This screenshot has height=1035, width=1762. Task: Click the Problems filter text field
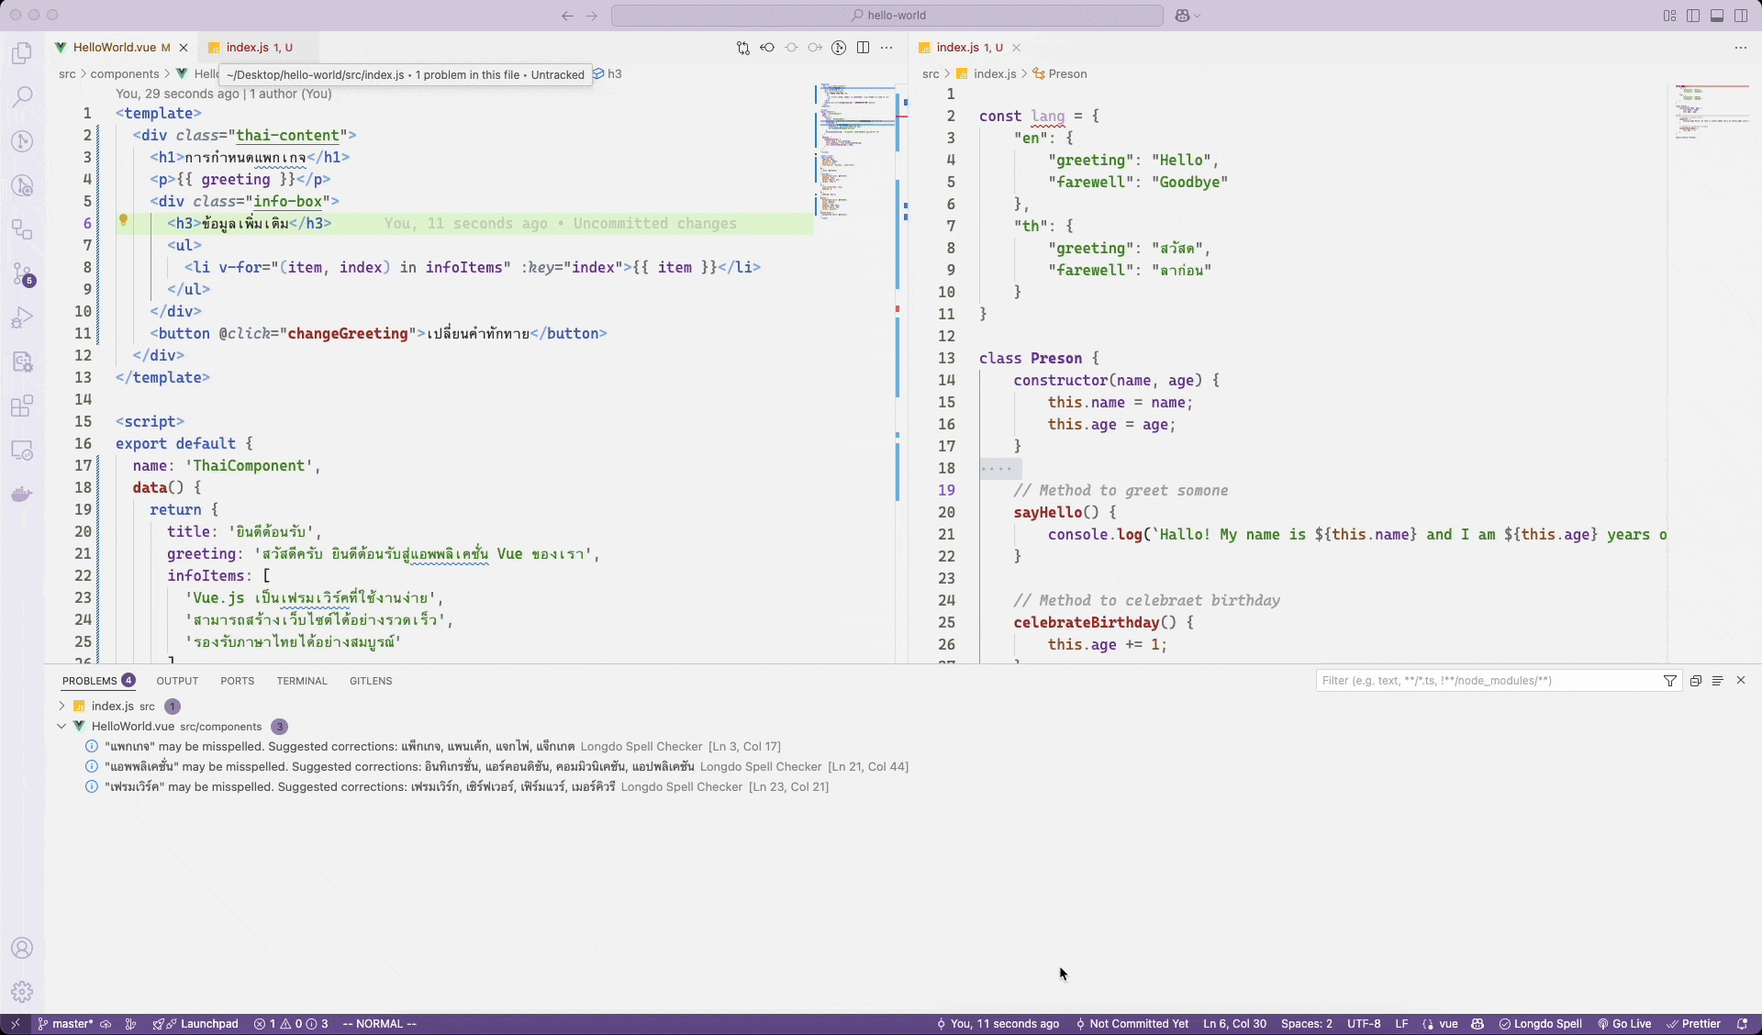(x=1487, y=681)
